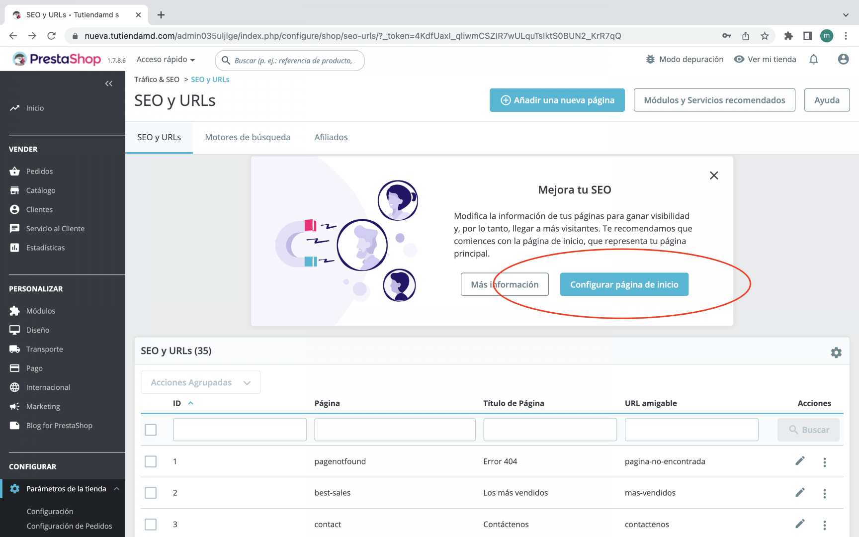Switch to Motores de búsqueda tab
The height and width of the screenshot is (537, 859).
click(x=248, y=138)
